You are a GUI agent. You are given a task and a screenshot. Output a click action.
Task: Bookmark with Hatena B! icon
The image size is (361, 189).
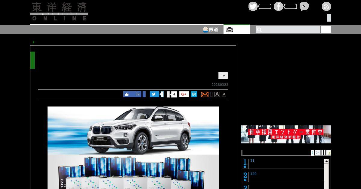(x=194, y=94)
